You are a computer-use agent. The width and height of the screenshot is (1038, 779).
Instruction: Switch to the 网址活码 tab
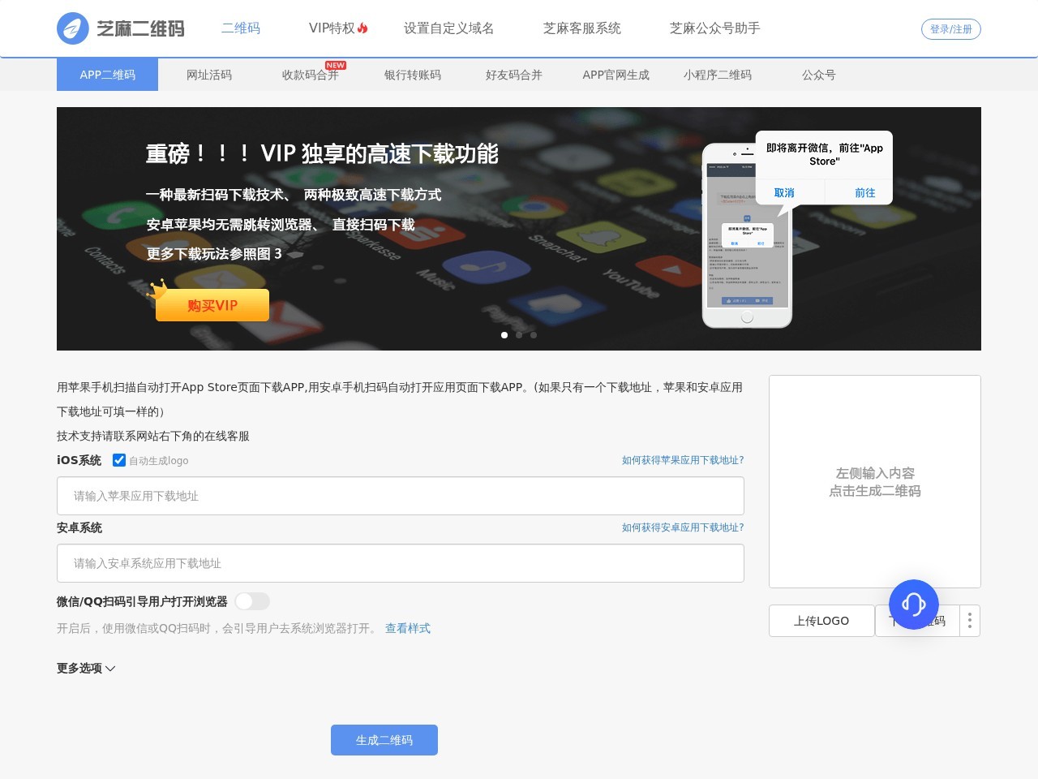209,75
